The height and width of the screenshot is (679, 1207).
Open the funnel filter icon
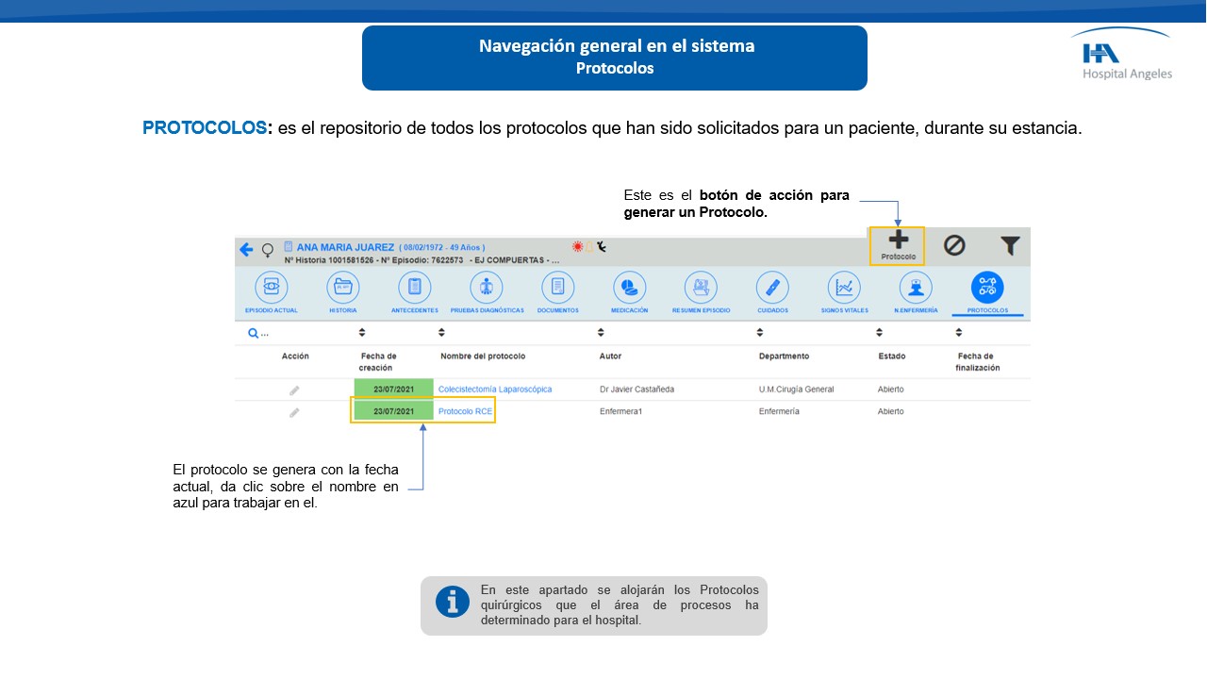pos(1010,246)
